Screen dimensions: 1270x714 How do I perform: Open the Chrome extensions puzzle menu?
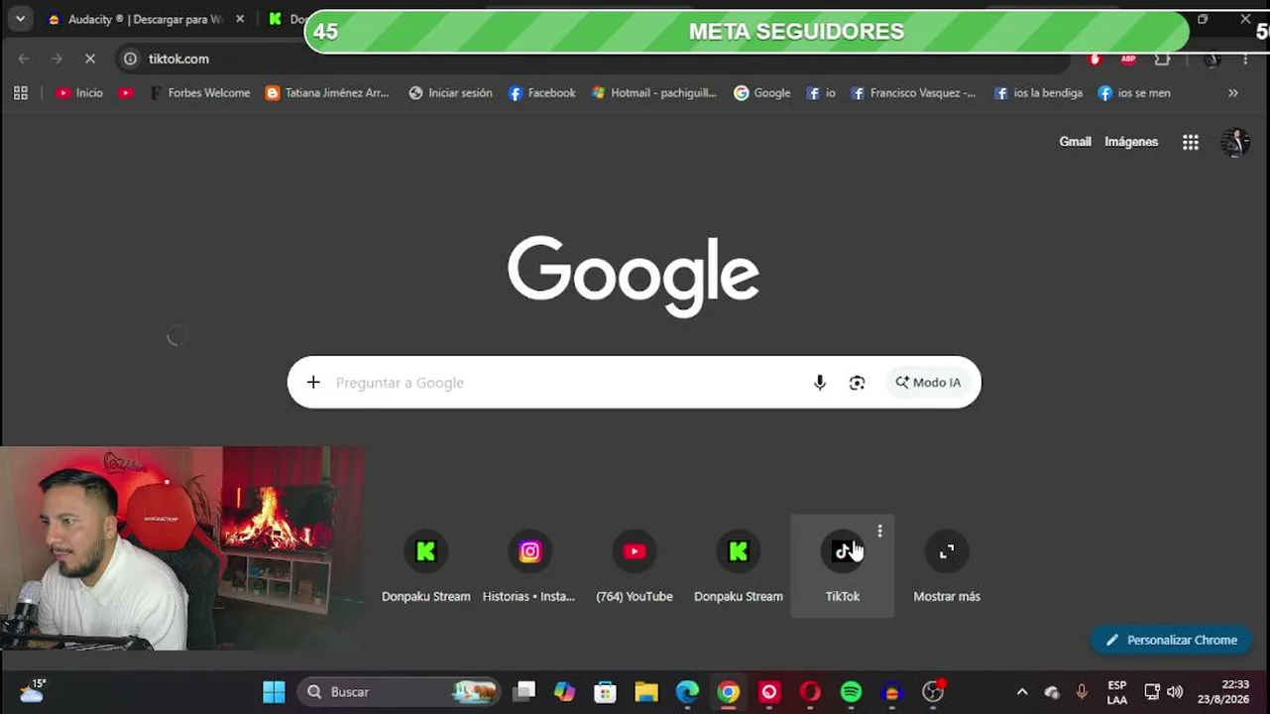coord(1162,59)
